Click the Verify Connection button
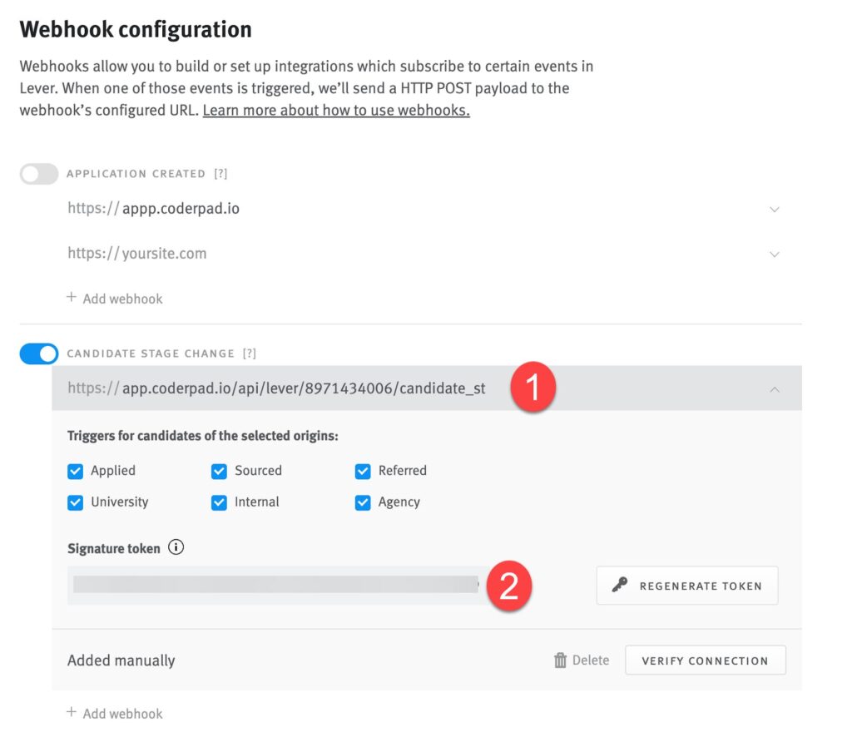The image size is (852, 737). pos(705,660)
